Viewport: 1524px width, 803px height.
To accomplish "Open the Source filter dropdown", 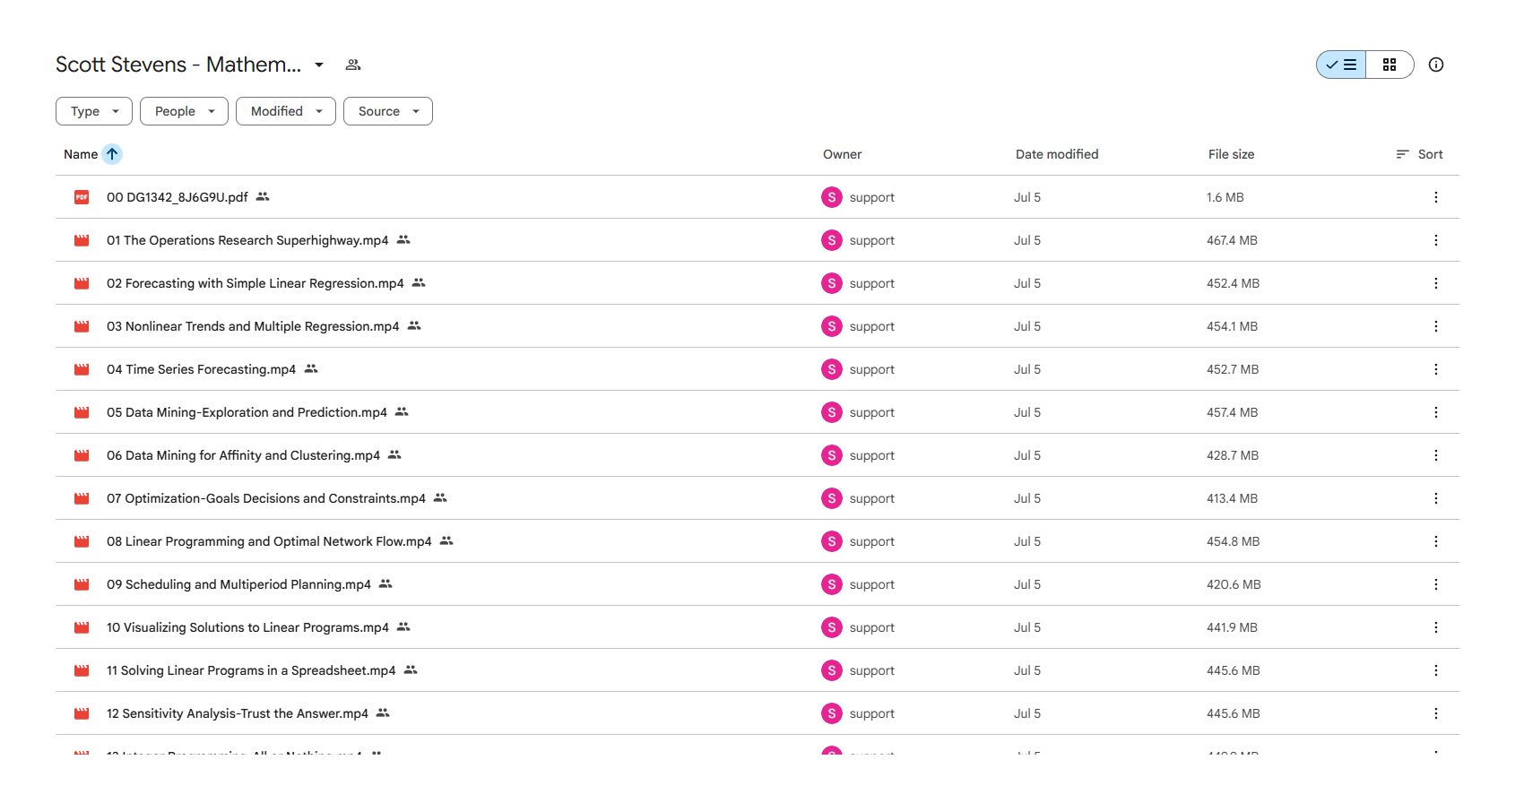I will coord(388,111).
